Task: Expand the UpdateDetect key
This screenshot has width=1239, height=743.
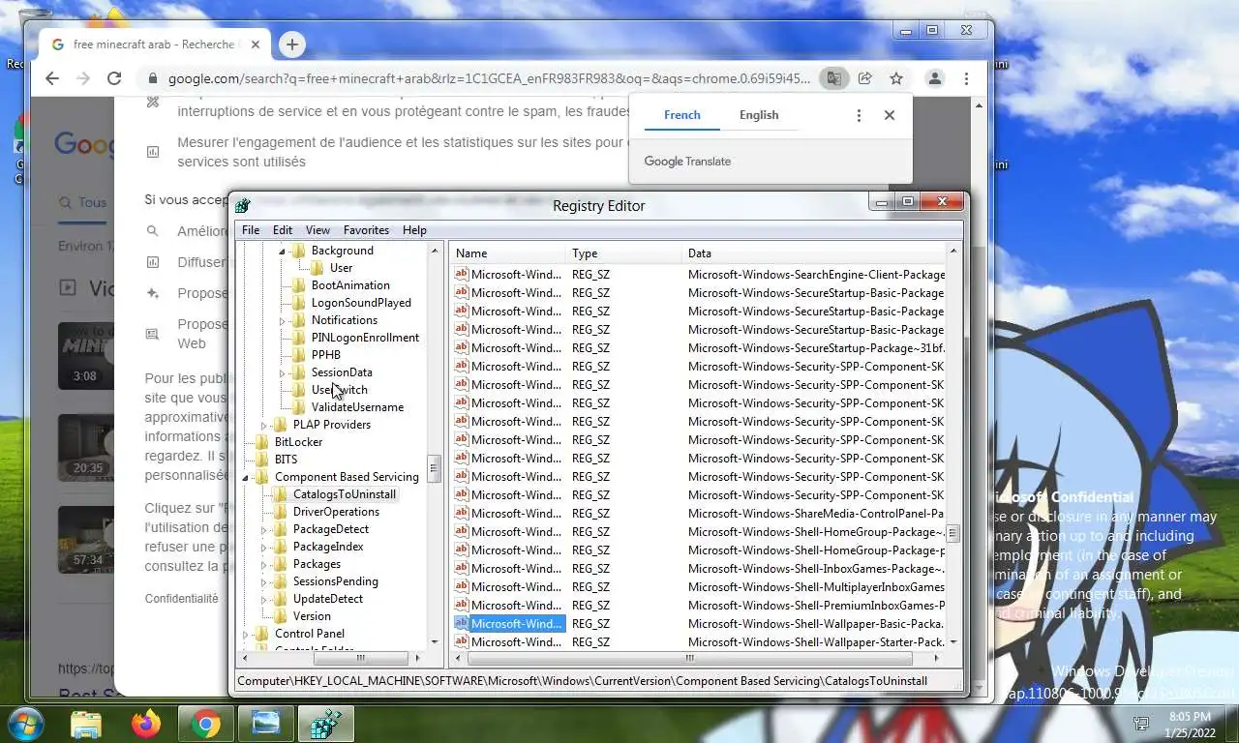Action: point(264,599)
